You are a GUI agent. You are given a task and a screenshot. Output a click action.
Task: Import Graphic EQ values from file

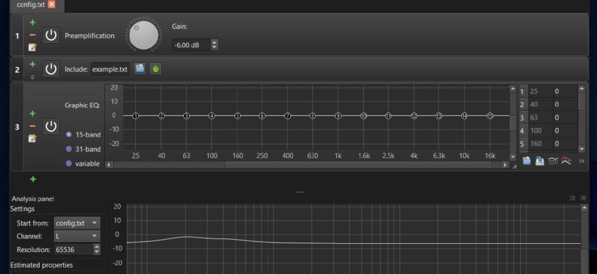(x=526, y=161)
